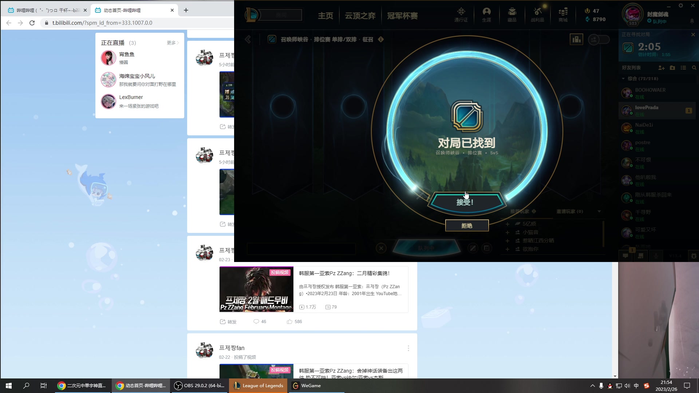Open the 通行证 pass icon

point(461,15)
